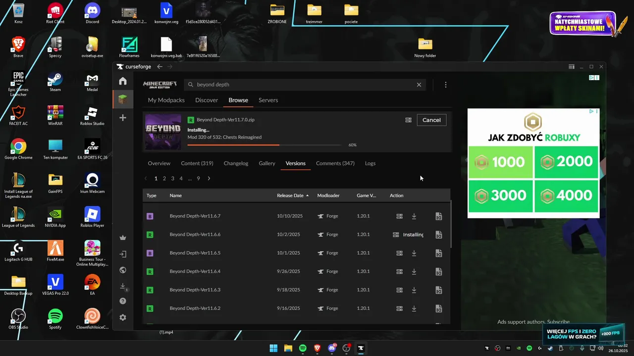Select the Minecraft game icon in sidebar
The width and height of the screenshot is (634, 356).
pyautogui.click(x=123, y=100)
